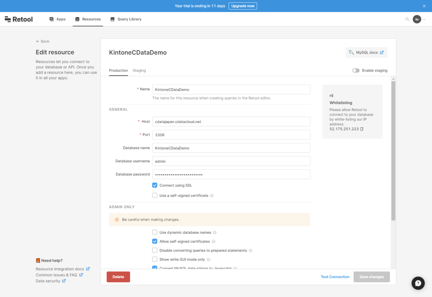Click the Database password field
This screenshot has width=432, height=297.
[231, 174]
